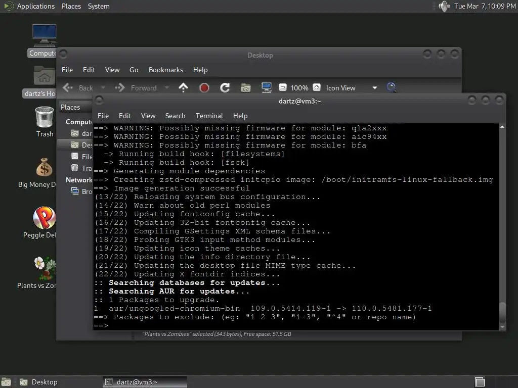The width and height of the screenshot is (518, 388).
Task: Open the Places sidebar selector
Action: 75,107
